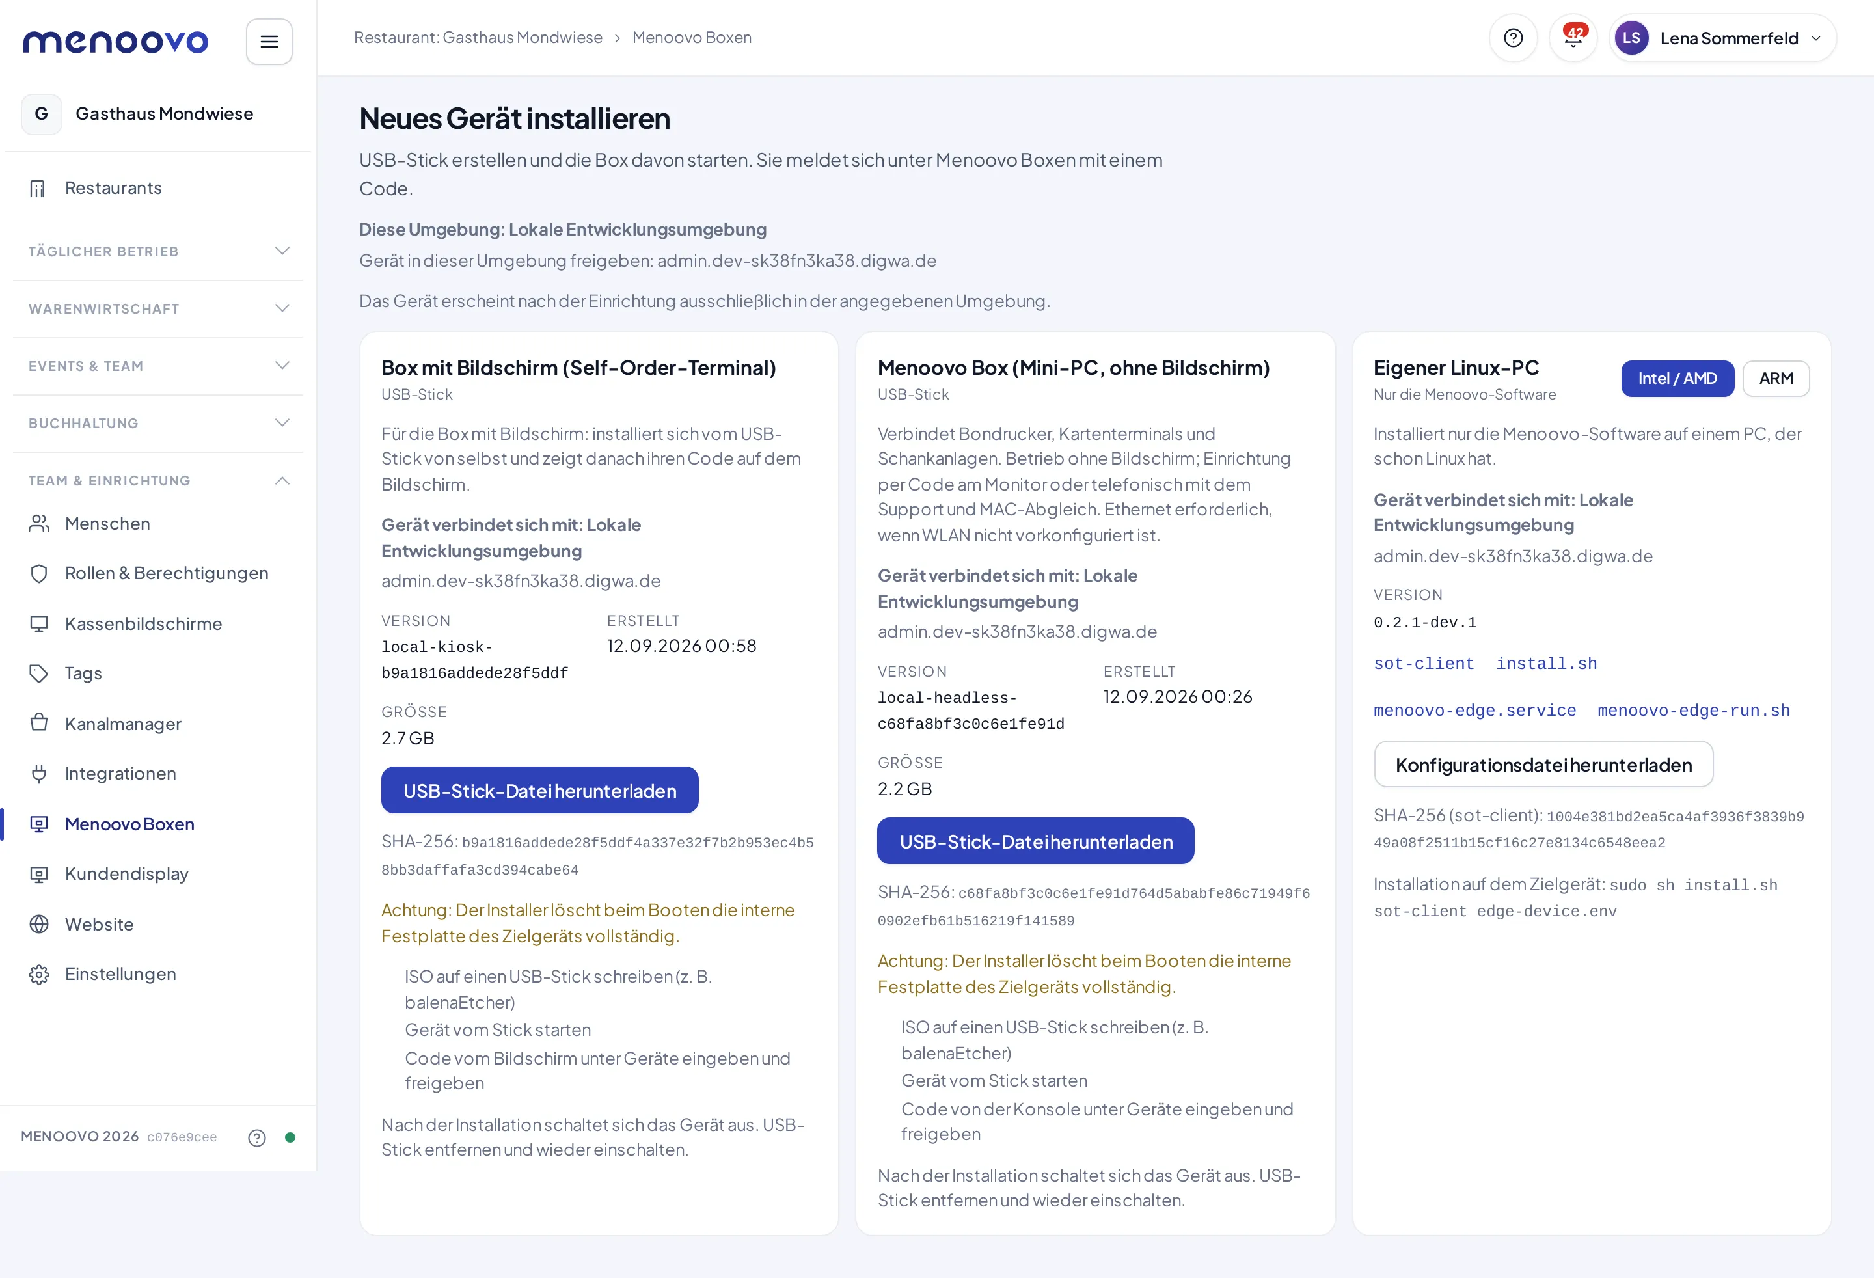Select Intel / AMD architecture toggle
Screen dimensions: 1874x1278
1677,378
